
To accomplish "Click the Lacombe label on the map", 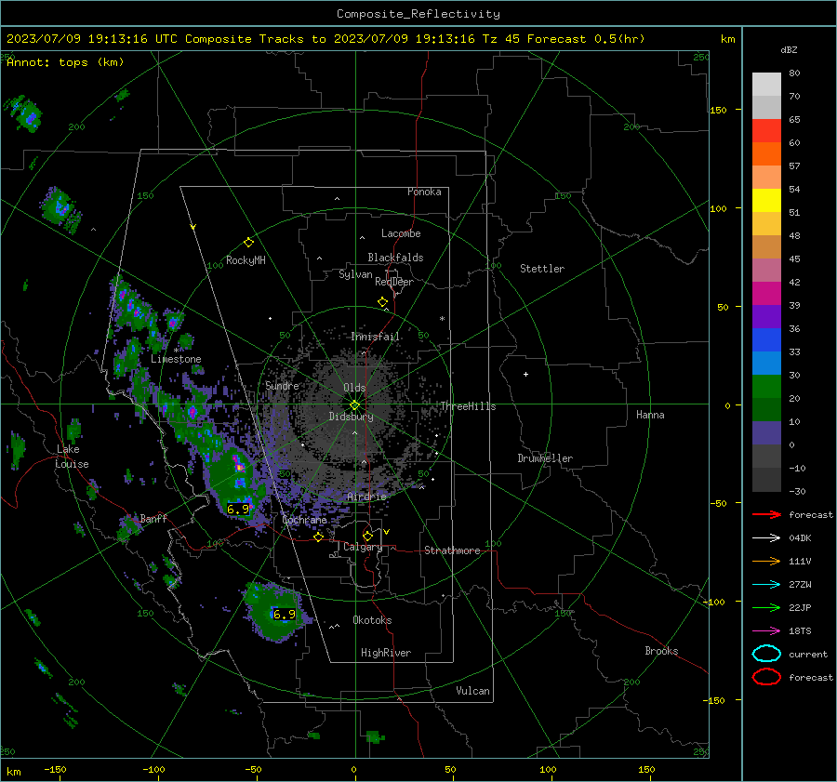I will pyautogui.click(x=401, y=233).
